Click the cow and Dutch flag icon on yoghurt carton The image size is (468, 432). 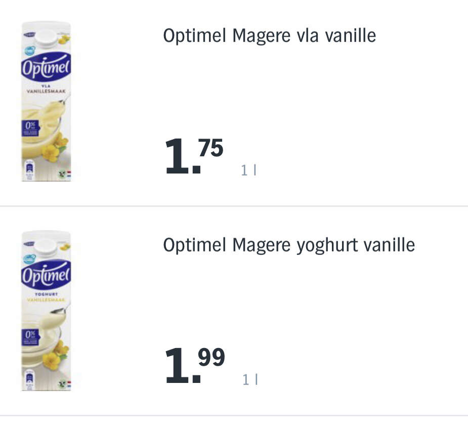tap(65, 383)
